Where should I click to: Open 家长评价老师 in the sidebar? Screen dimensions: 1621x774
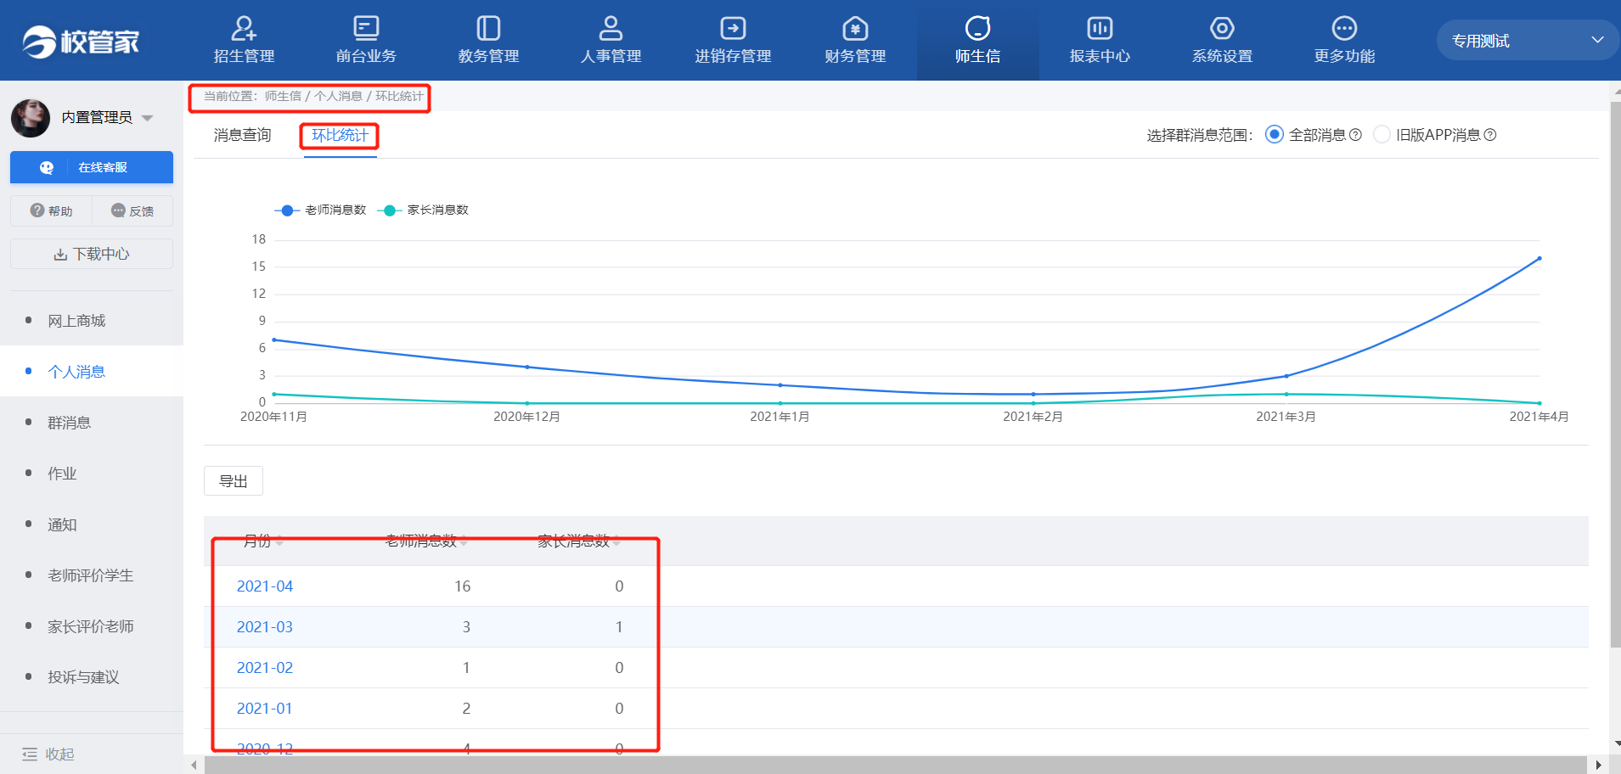(x=91, y=626)
